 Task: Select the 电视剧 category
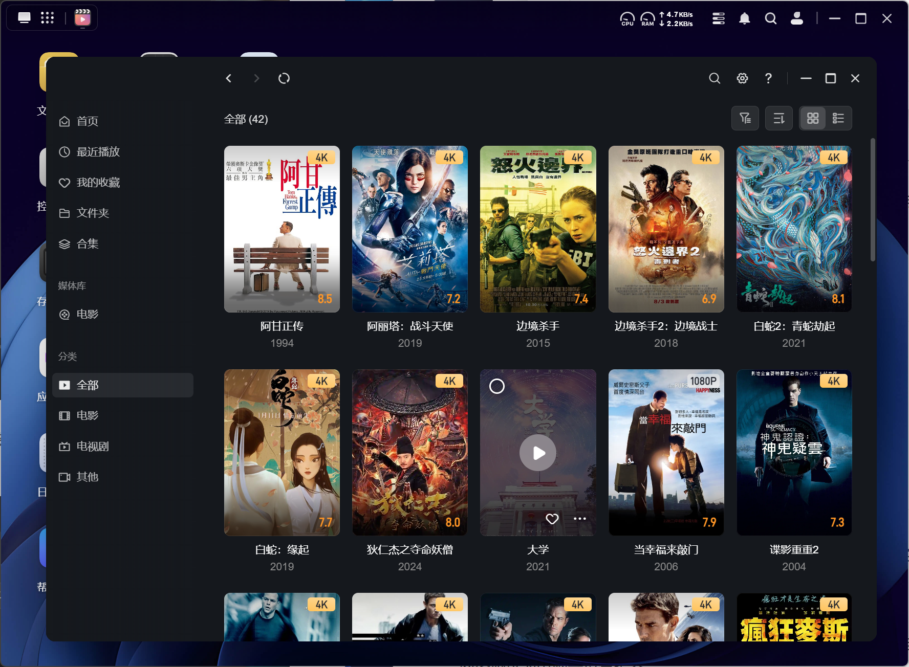point(123,447)
